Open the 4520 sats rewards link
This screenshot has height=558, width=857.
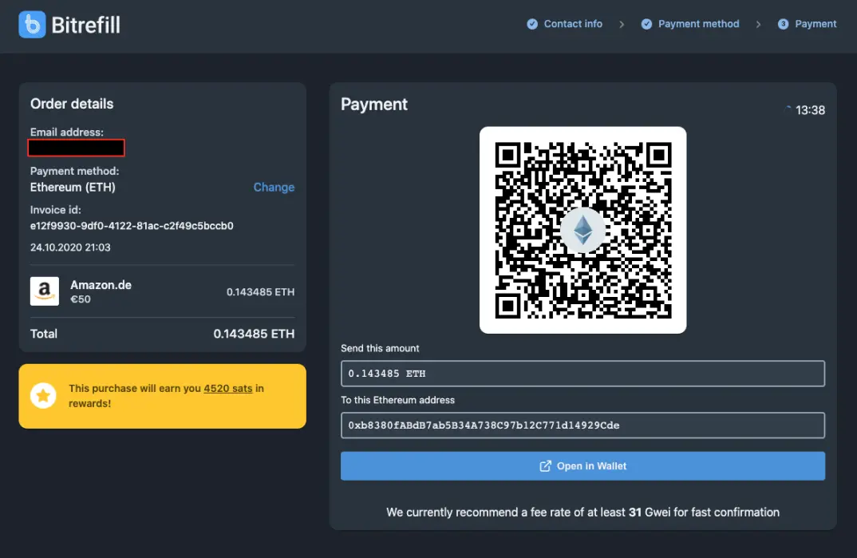[x=228, y=389]
